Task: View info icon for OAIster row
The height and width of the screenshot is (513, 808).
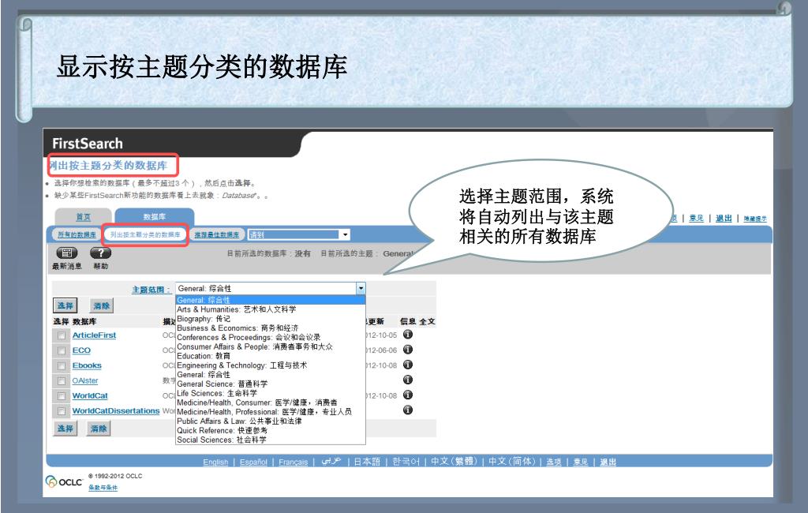Action: click(x=408, y=380)
